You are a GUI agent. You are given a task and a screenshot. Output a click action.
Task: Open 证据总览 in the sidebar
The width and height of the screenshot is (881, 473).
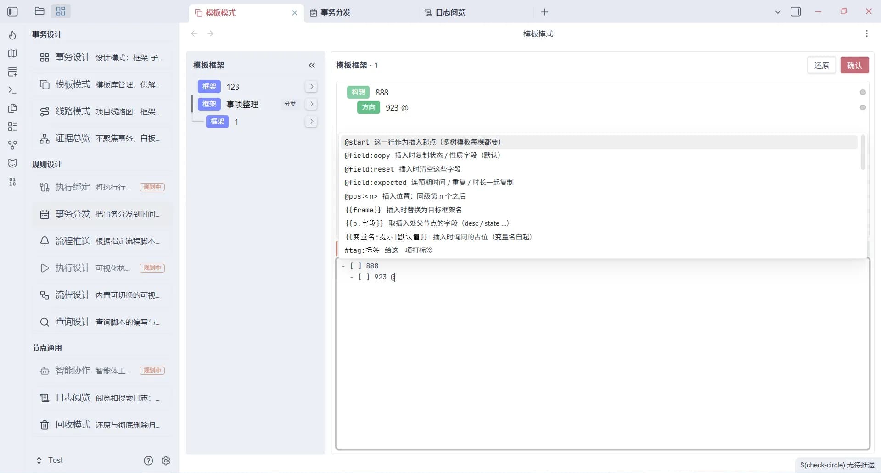tap(102, 139)
